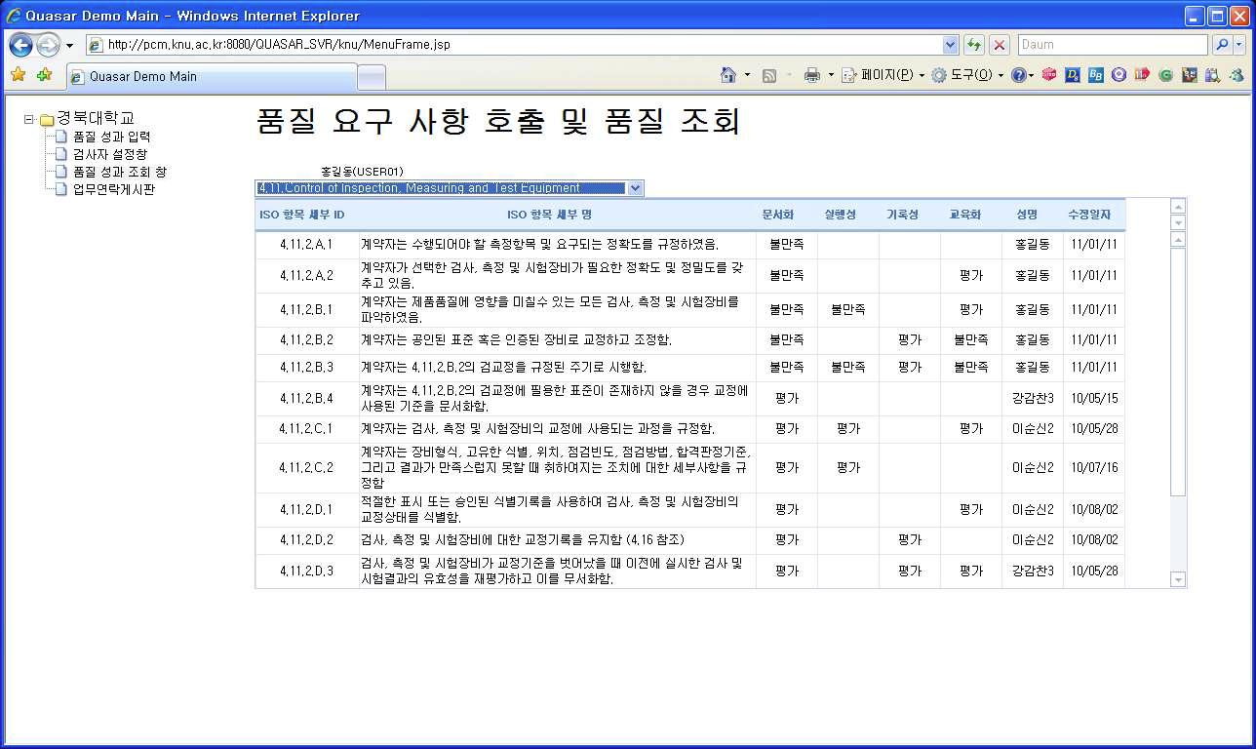Click the purple circle toolbar extension icon

pos(1119,75)
